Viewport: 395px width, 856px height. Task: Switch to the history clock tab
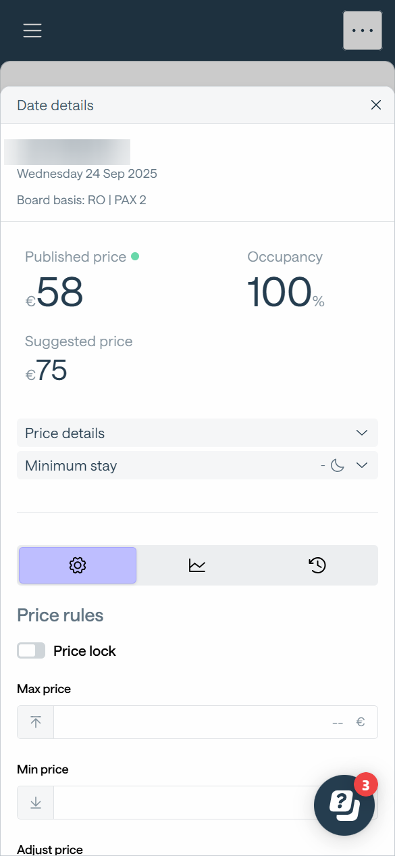coord(317,565)
